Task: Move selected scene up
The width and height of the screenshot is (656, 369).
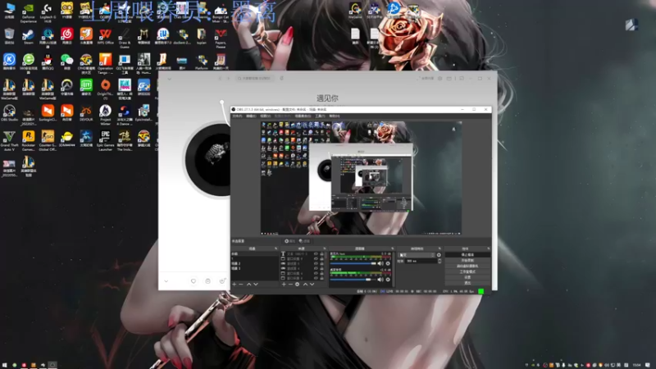Action: [x=249, y=284]
